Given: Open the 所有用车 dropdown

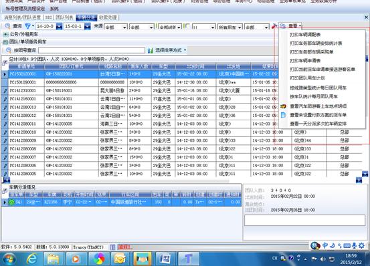Looking at the screenshot, I should pyautogui.click(x=230, y=27).
